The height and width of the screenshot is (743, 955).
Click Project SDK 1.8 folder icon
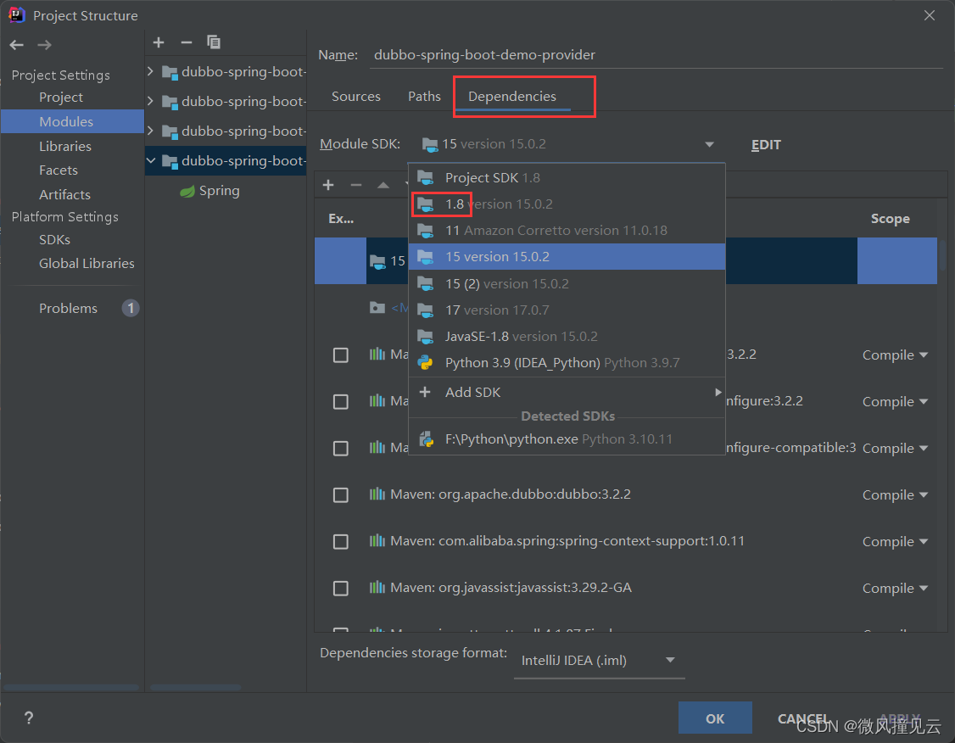[x=425, y=178]
